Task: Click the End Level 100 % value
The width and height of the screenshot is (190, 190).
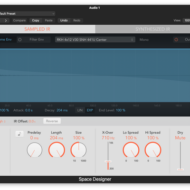Action: click(121, 110)
